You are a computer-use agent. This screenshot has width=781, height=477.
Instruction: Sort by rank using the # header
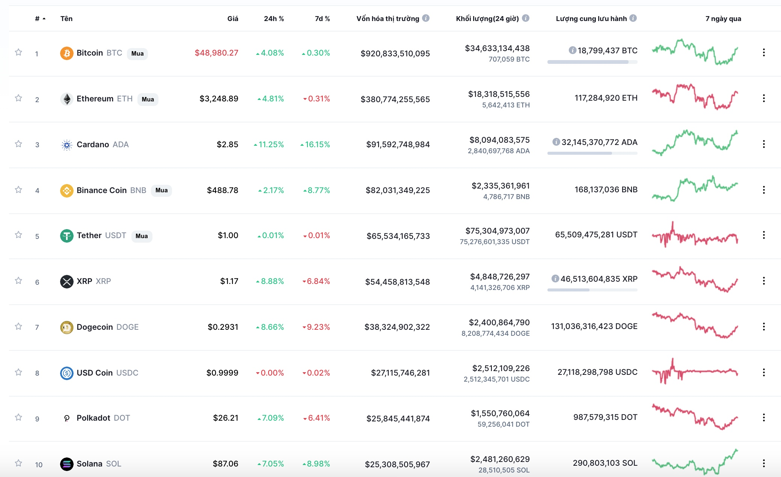coord(40,18)
